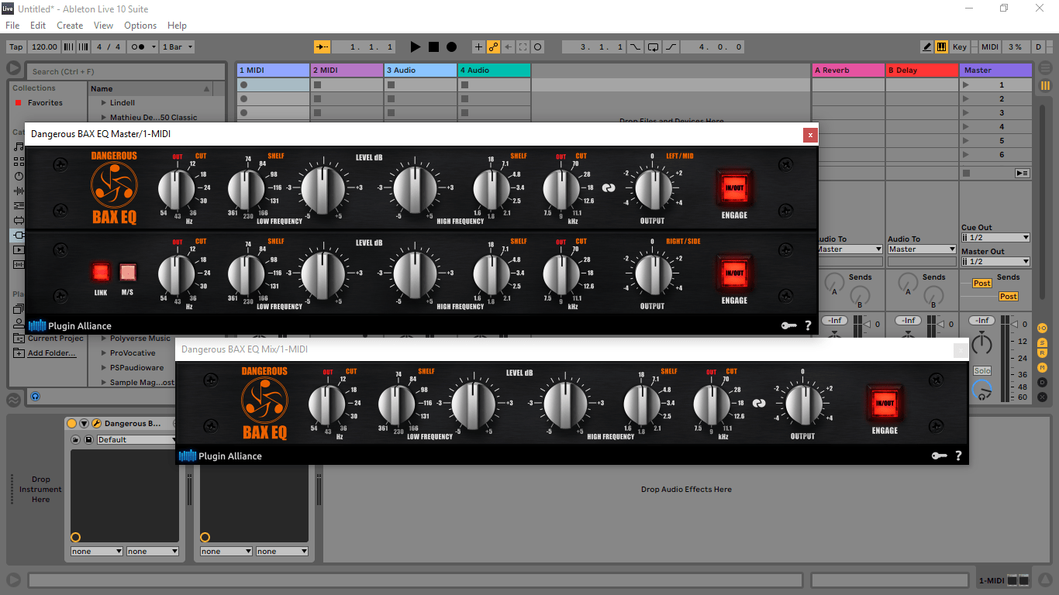This screenshot has width=1059, height=595.
Task: Expand the PSPaudioware folder
Action: [x=103, y=368]
